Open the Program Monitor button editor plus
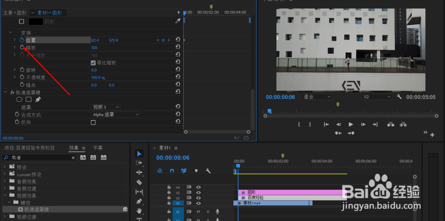Screen dimensions: 445x221 pyautogui.click(x=432, y=135)
